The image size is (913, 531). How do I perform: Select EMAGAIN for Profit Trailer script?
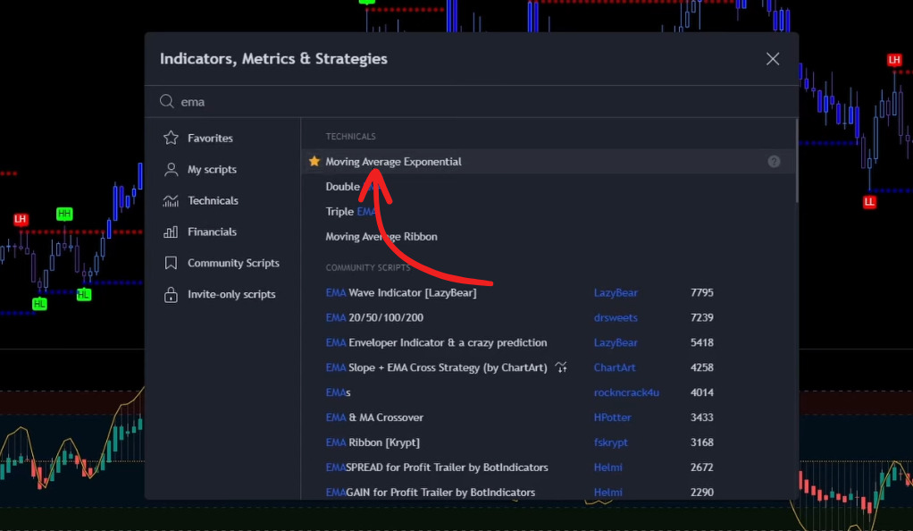tap(431, 493)
